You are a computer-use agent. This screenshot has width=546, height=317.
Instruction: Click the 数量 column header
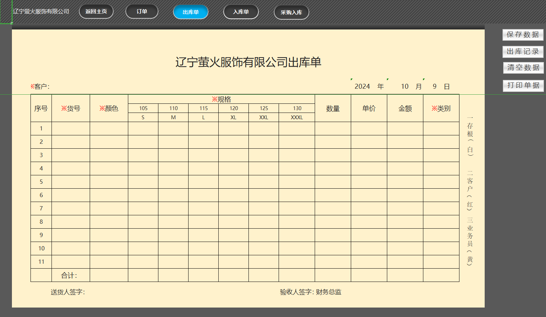coord(333,108)
